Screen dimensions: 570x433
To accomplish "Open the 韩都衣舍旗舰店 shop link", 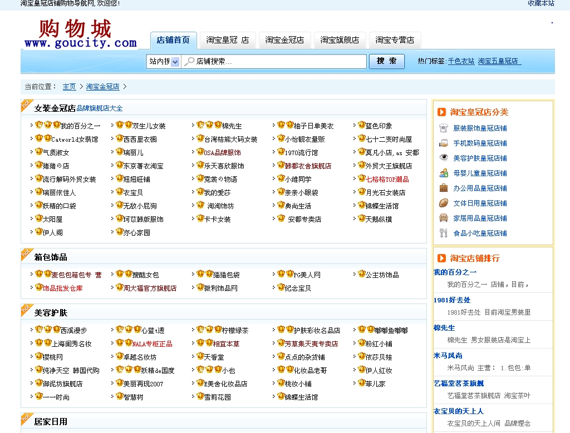I will [x=308, y=166].
